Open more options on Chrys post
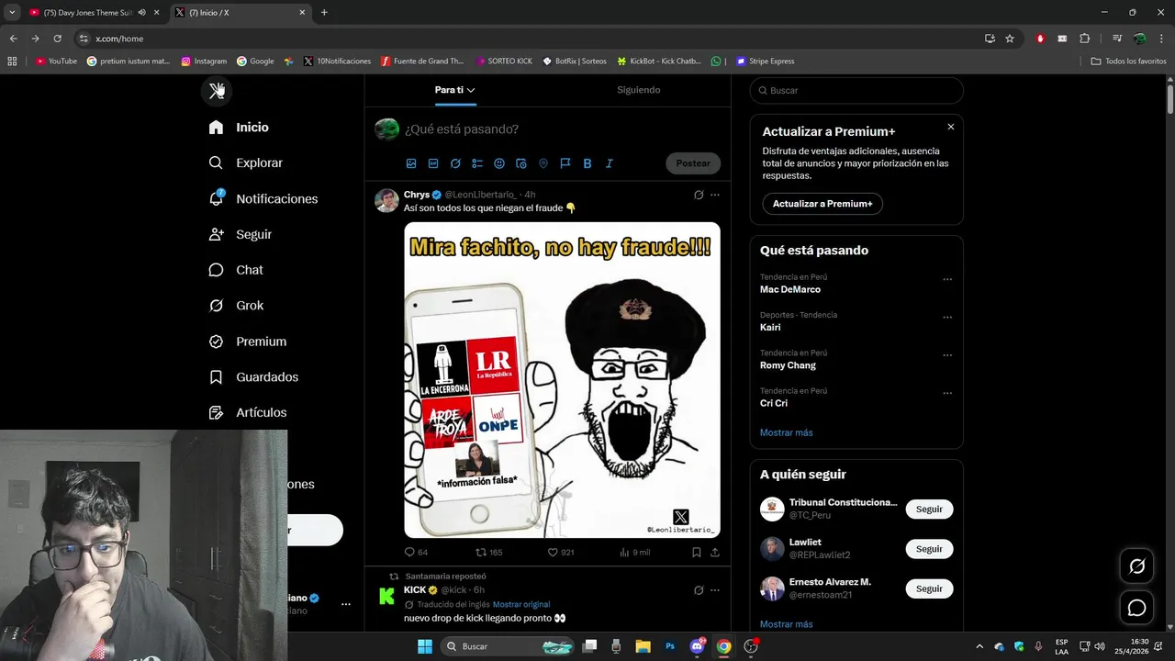 (x=715, y=195)
